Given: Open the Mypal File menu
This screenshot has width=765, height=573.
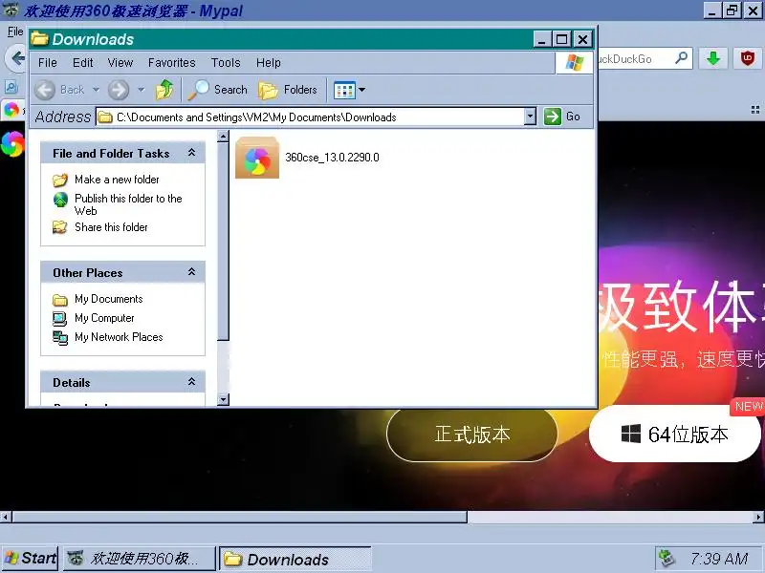Looking at the screenshot, I should click(15, 32).
